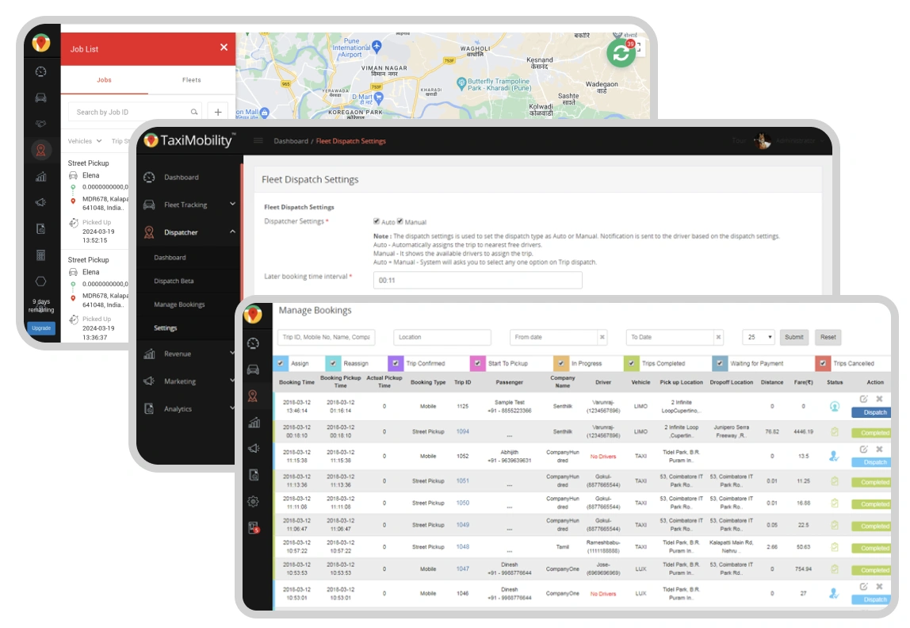Close the Job List panel

(x=224, y=48)
